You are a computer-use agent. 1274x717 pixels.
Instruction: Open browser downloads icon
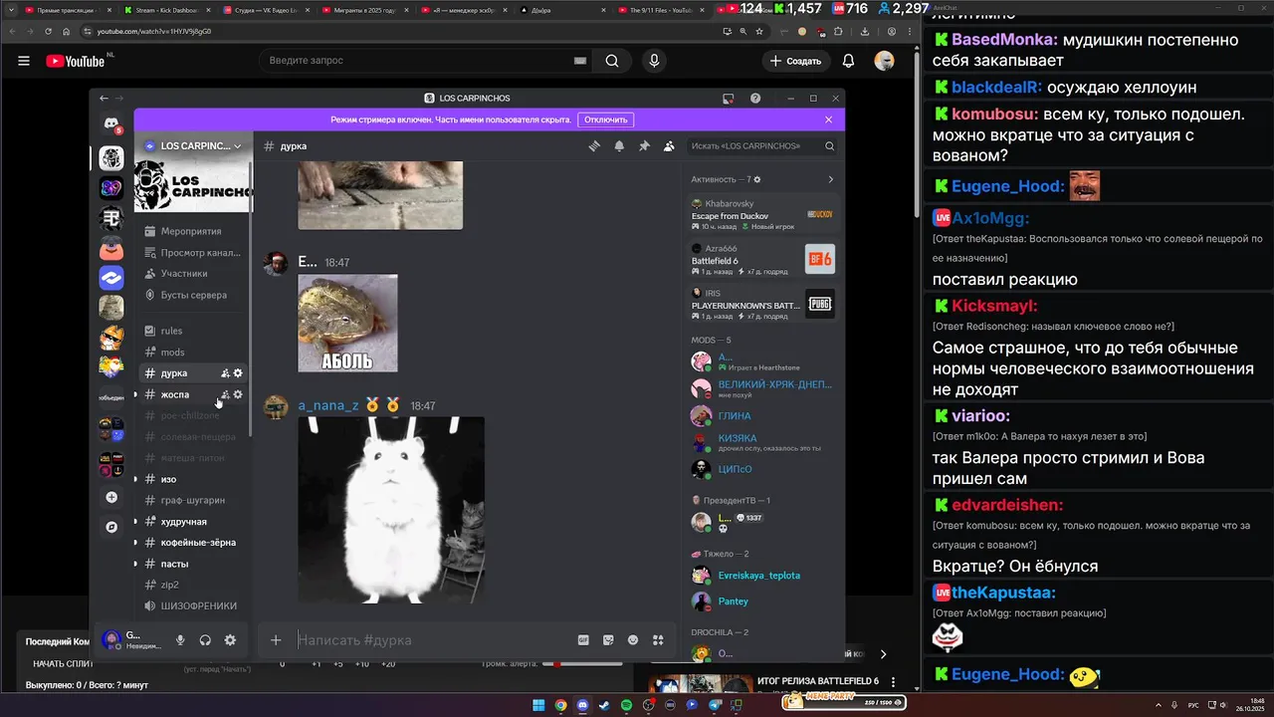click(x=864, y=31)
